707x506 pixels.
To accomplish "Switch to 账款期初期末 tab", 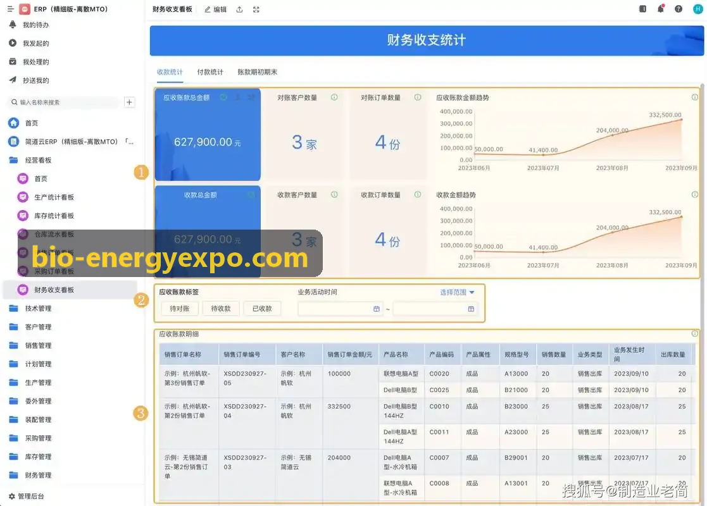I will (258, 71).
